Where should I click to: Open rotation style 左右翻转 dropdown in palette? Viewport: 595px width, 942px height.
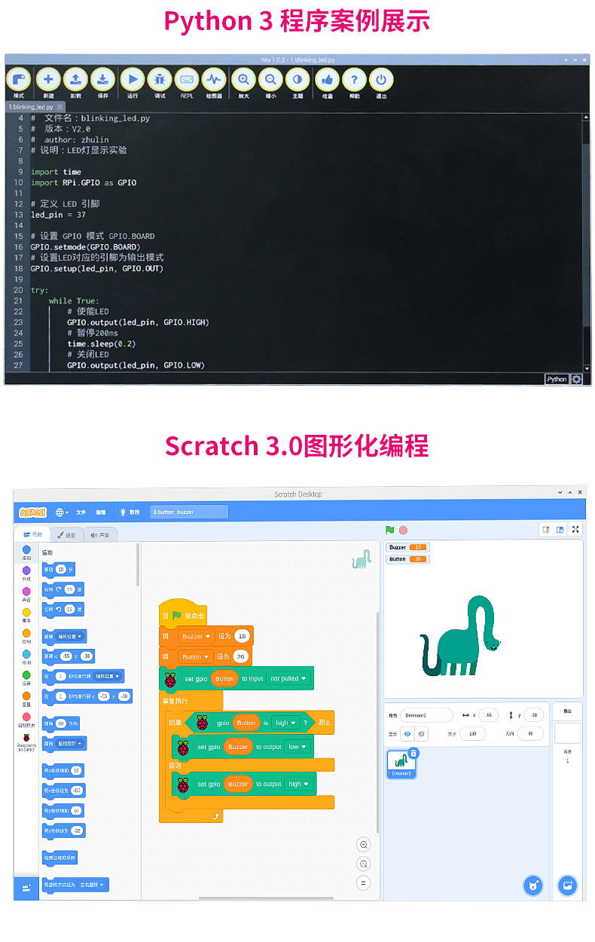point(92,884)
